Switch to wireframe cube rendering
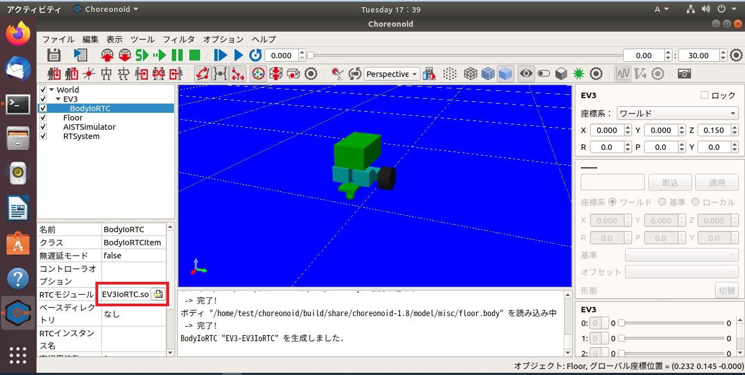 coord(471,74)
